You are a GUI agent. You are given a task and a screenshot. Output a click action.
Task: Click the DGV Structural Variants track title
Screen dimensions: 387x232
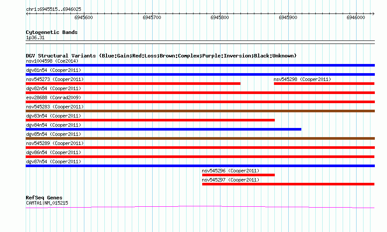click(161, 56)
